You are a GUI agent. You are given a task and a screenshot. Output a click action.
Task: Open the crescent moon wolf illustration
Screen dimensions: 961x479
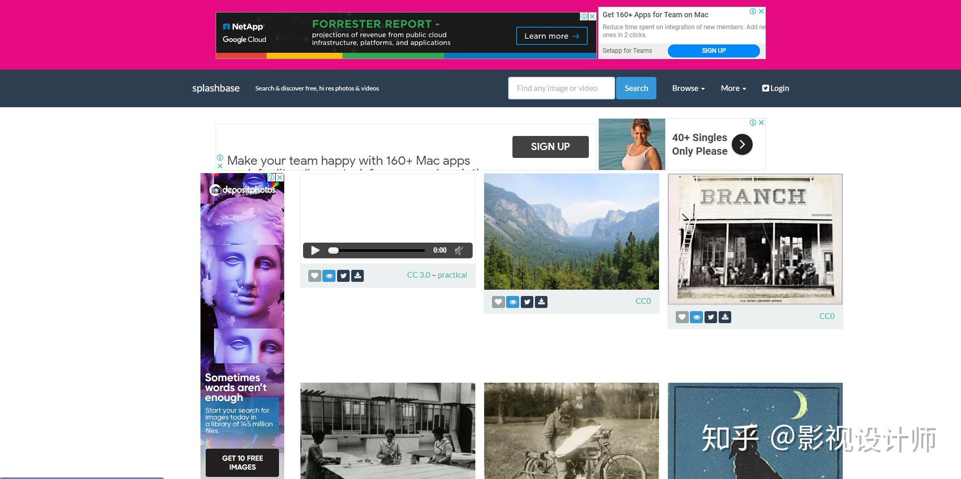pos(755,431)
